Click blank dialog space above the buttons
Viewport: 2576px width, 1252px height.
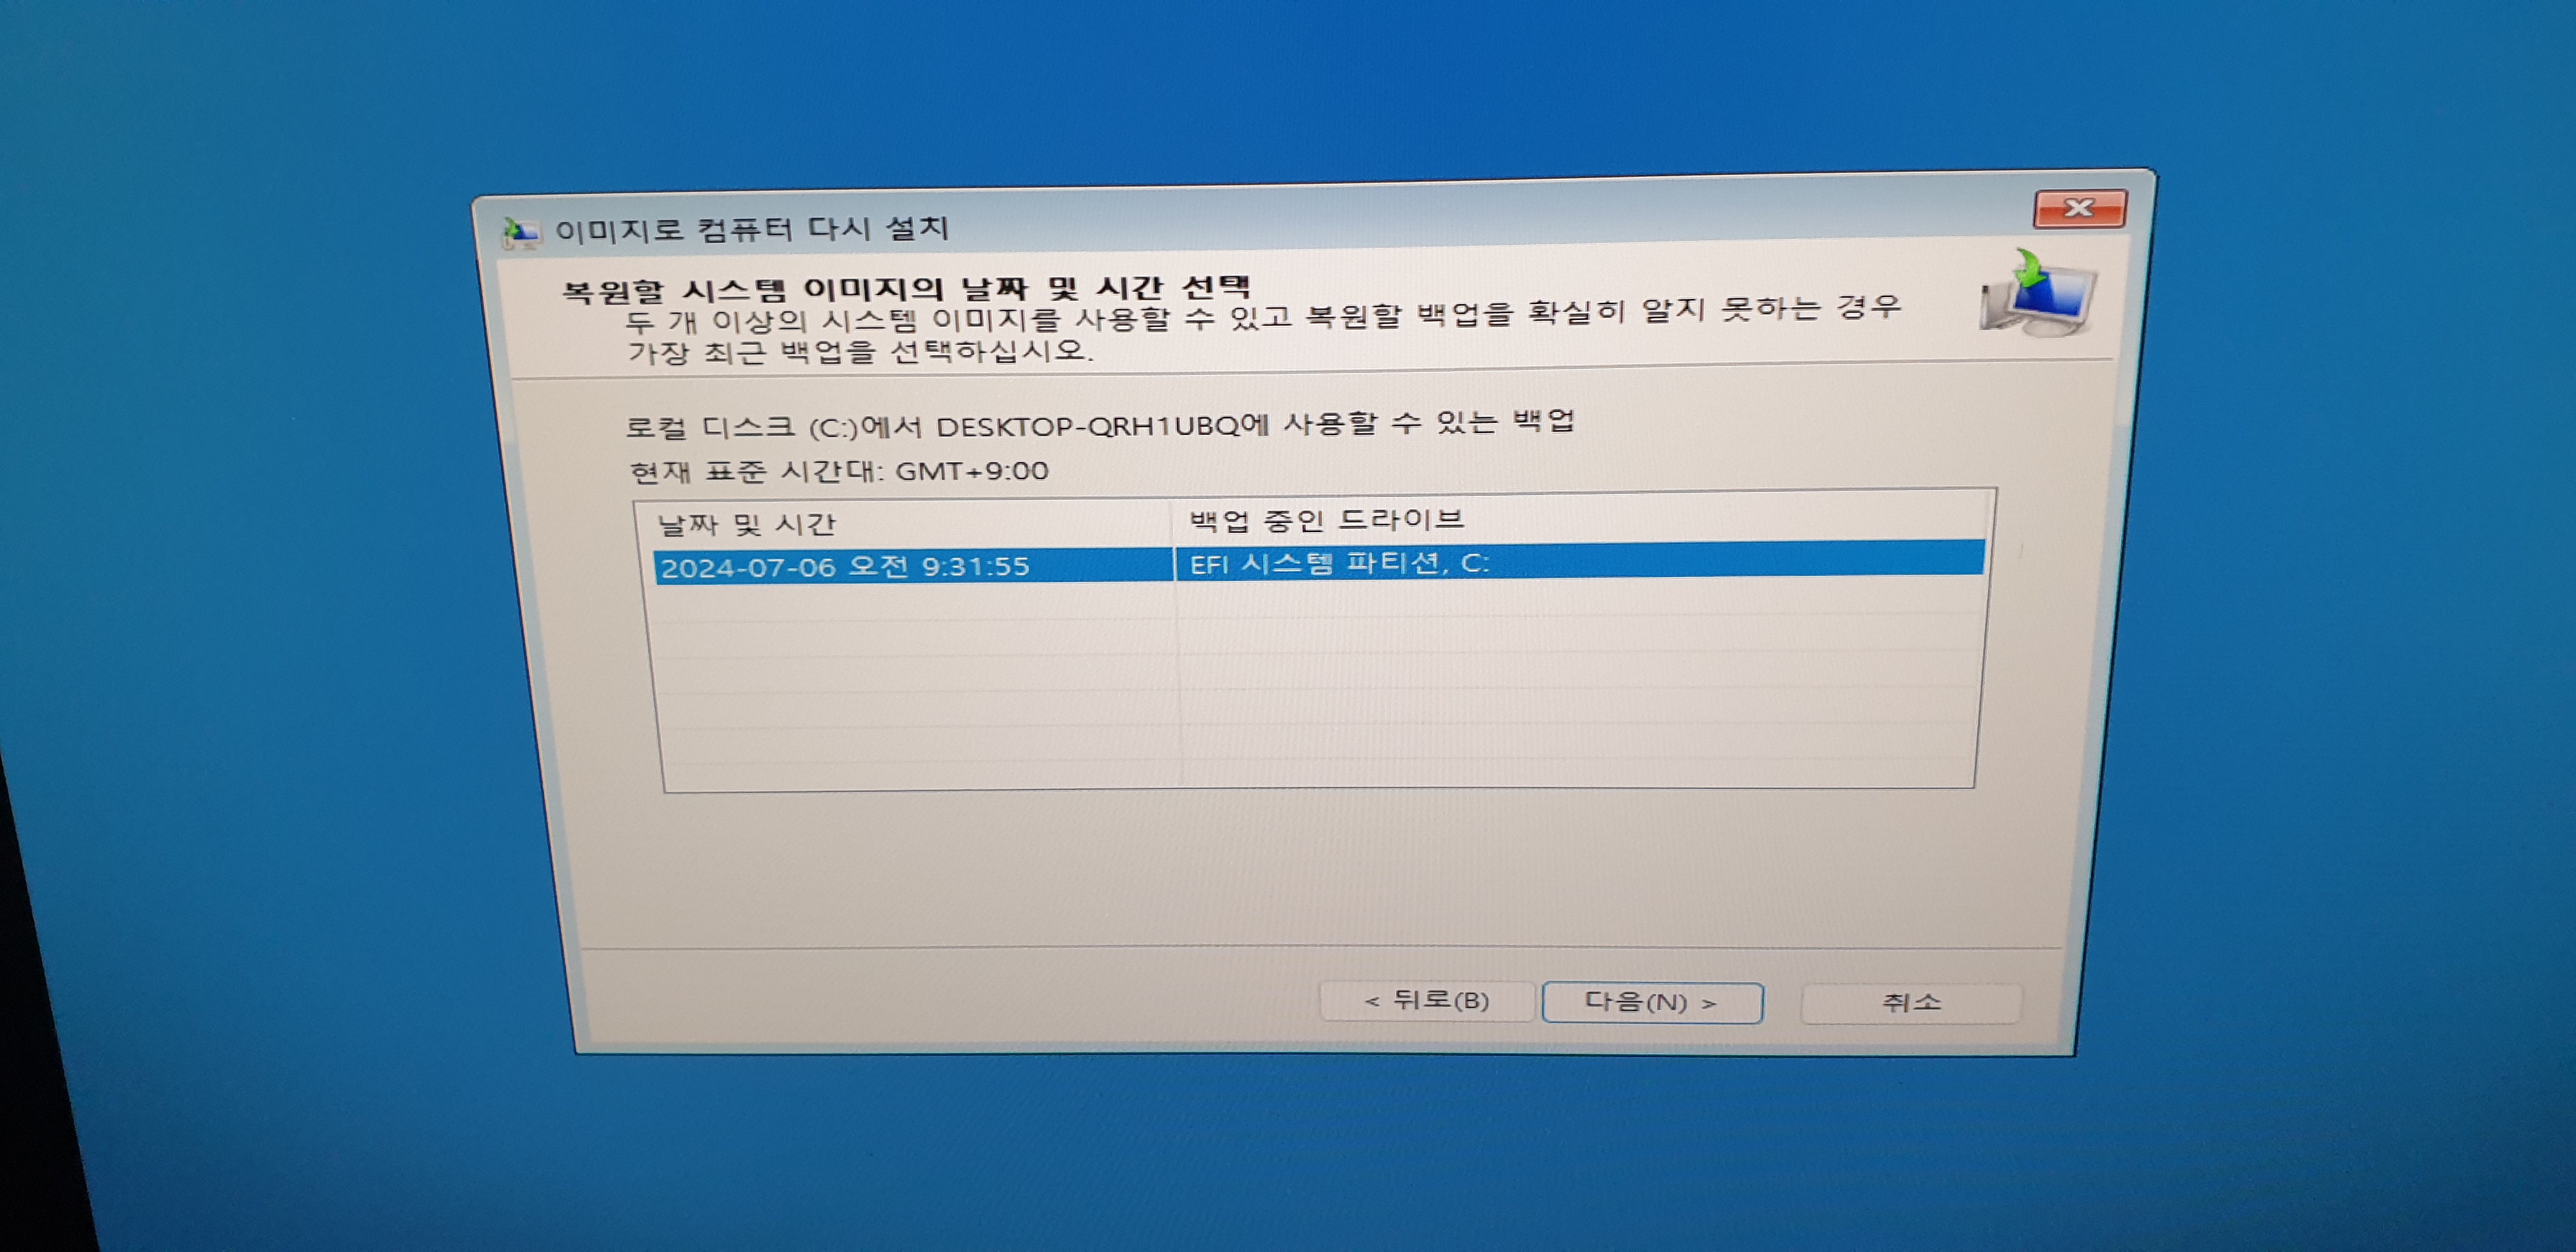click(1300, 870)
